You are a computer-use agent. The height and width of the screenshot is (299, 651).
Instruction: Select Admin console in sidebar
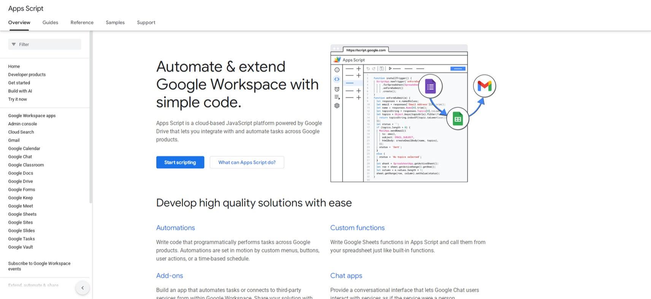(22, 124)
